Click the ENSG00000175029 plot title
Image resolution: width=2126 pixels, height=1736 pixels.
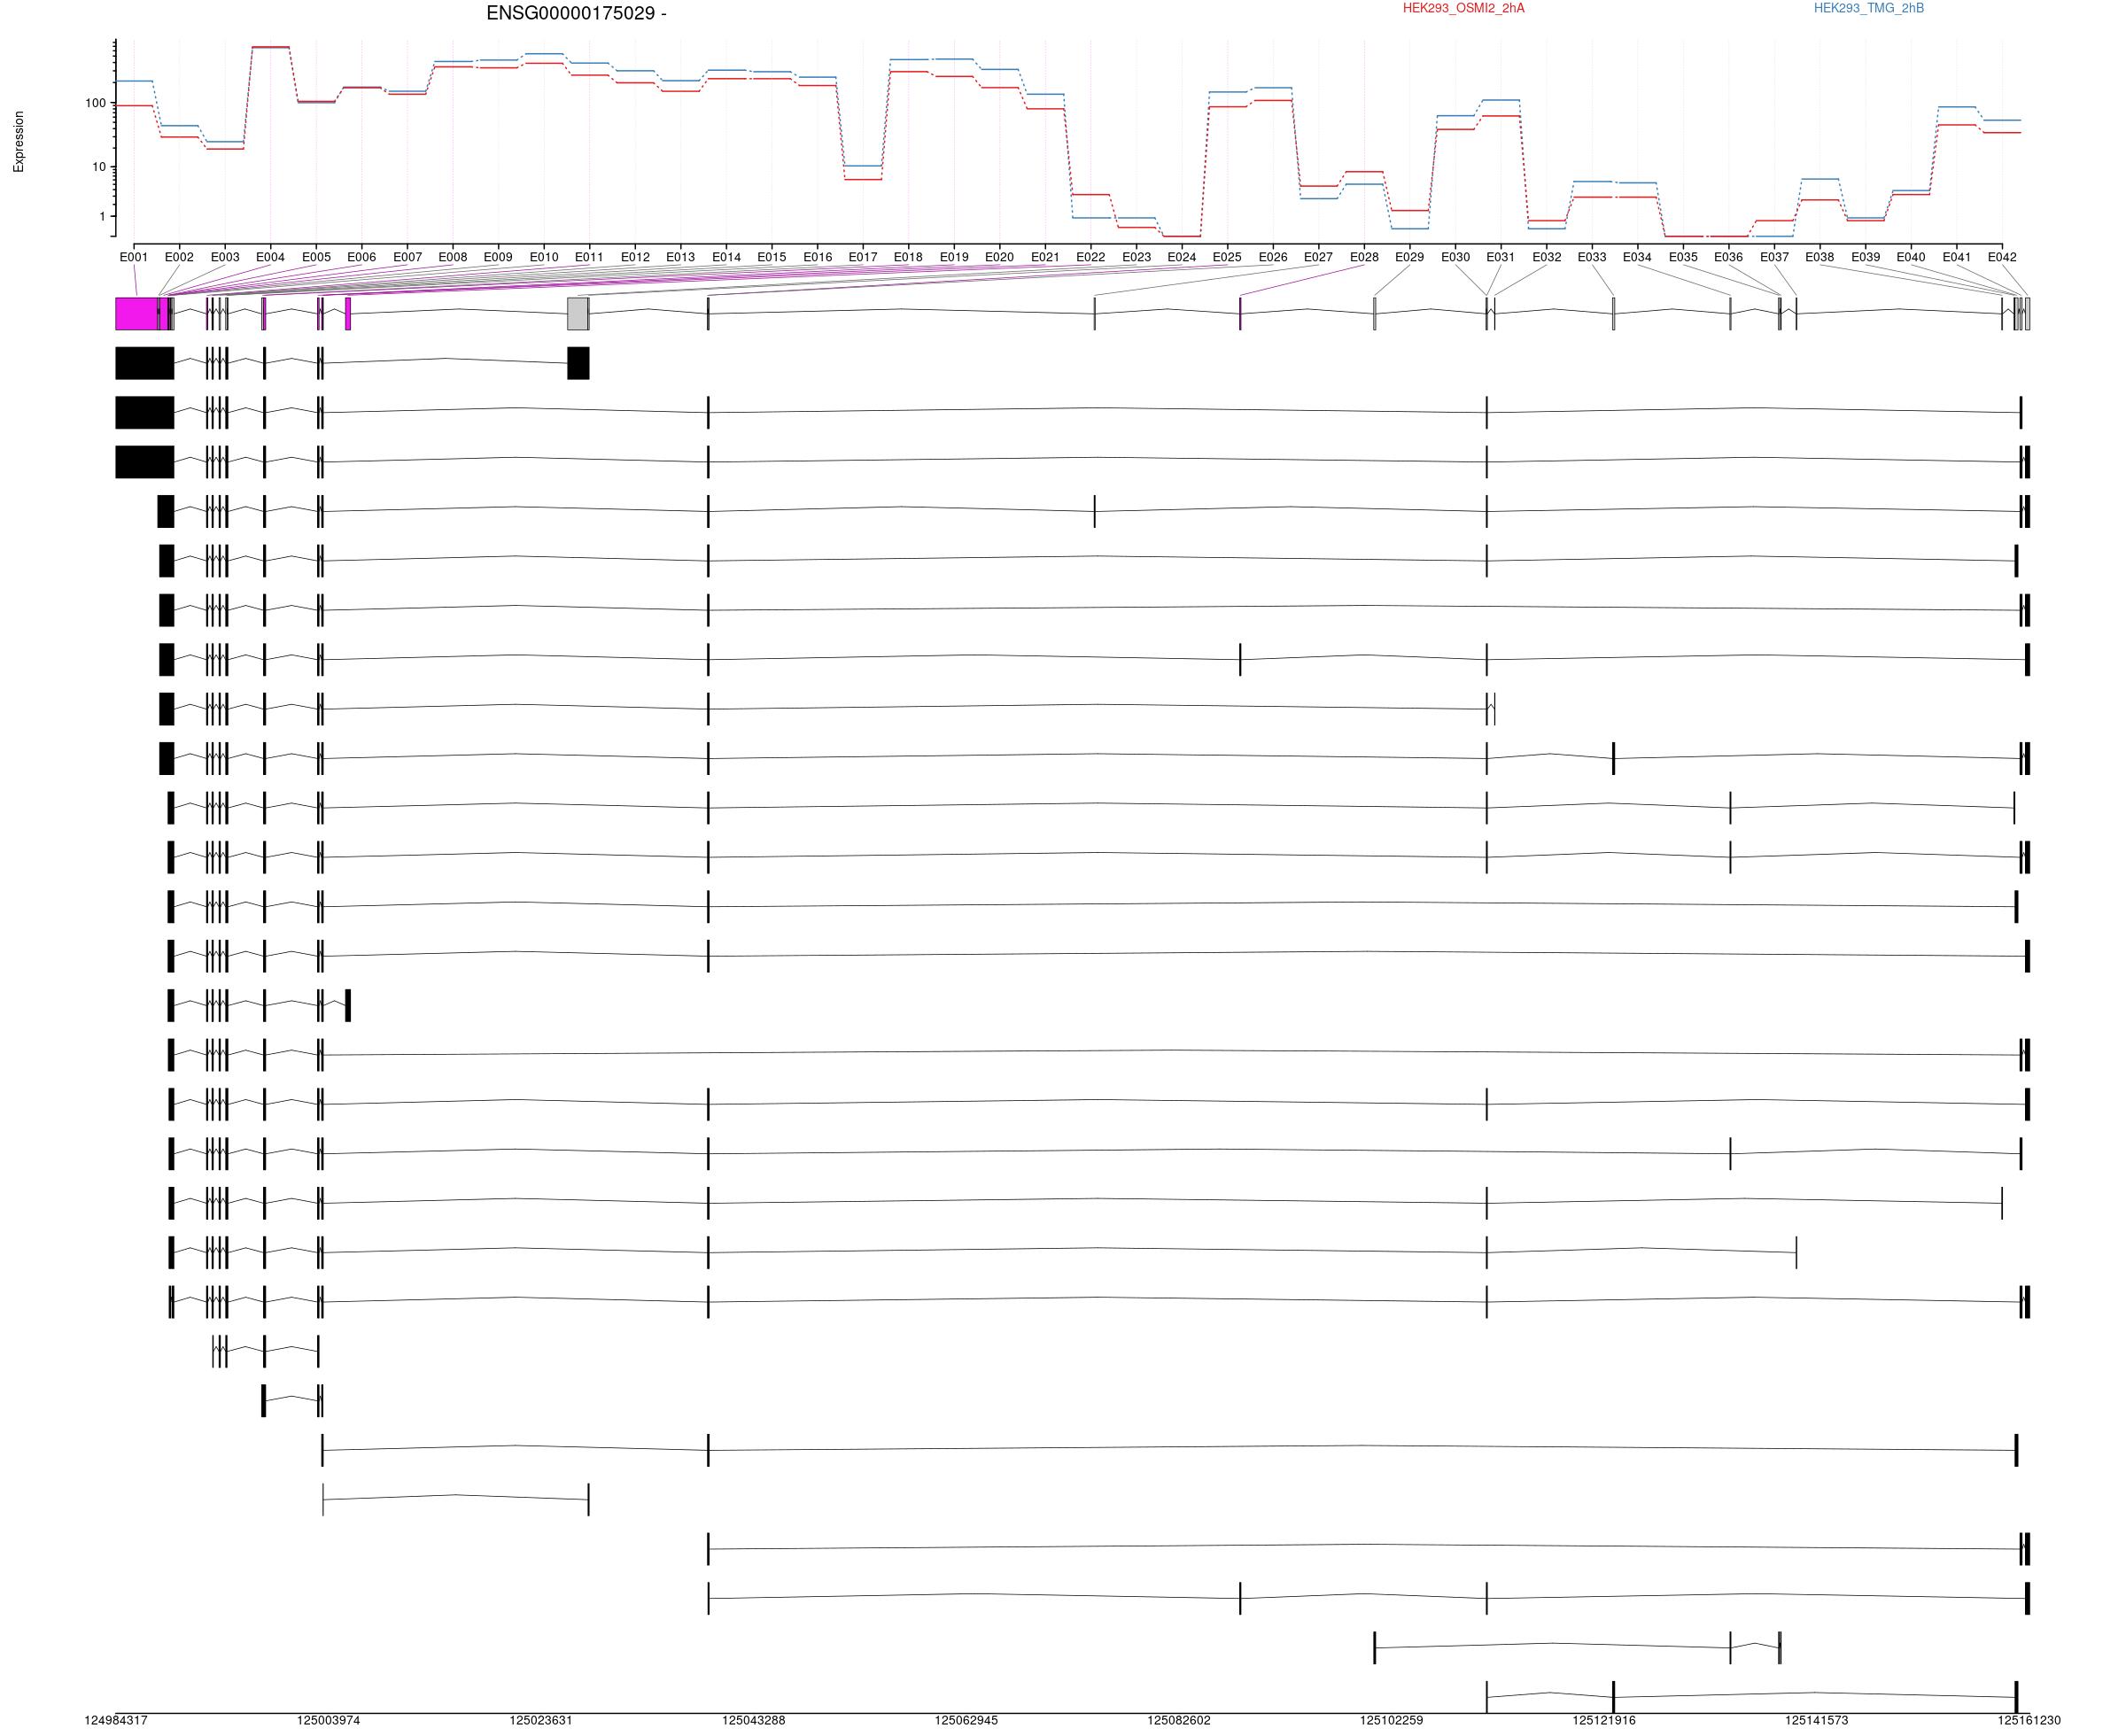(576, 13)
